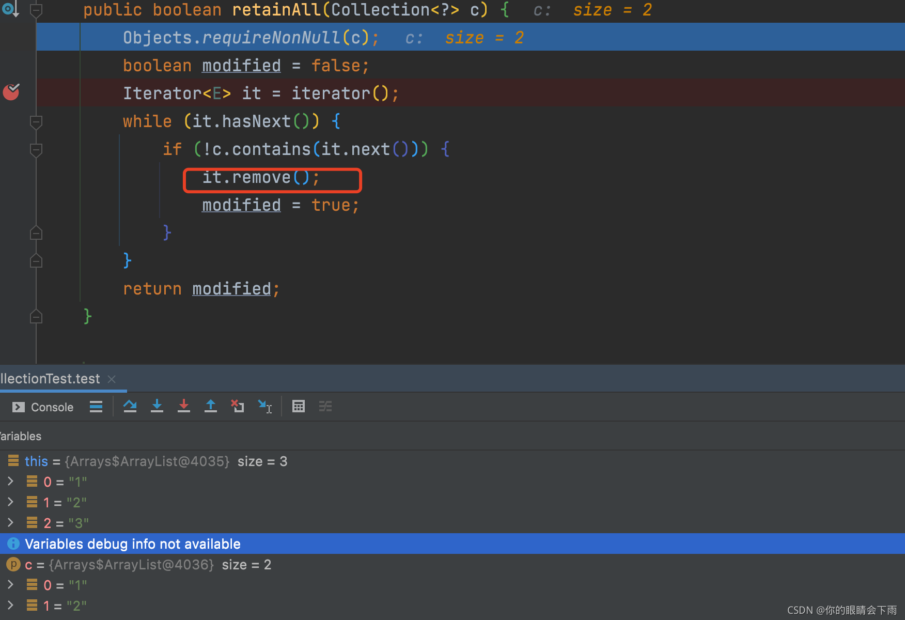Image resolution: width=905 pixels, height=620 pixels.
Task: Click 'modified = true;' assignment line
Action: pyautogui.click(x=280, y=205)
